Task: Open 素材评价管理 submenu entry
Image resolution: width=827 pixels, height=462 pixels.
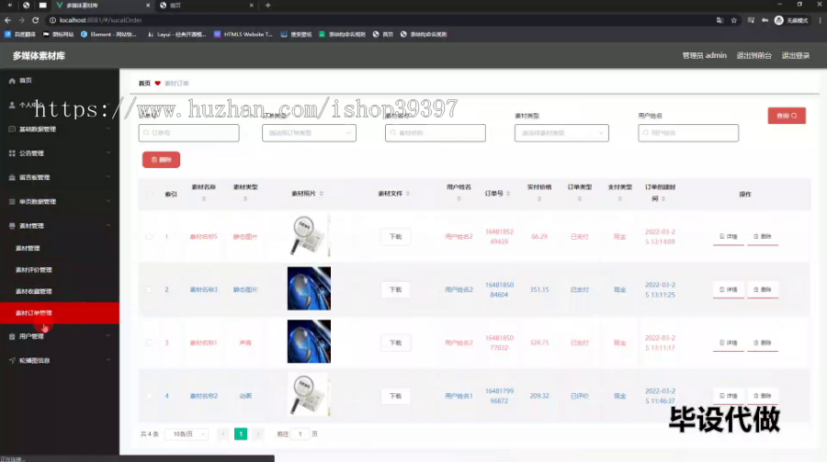Action: pyautogui.click(x=34, y=270)
